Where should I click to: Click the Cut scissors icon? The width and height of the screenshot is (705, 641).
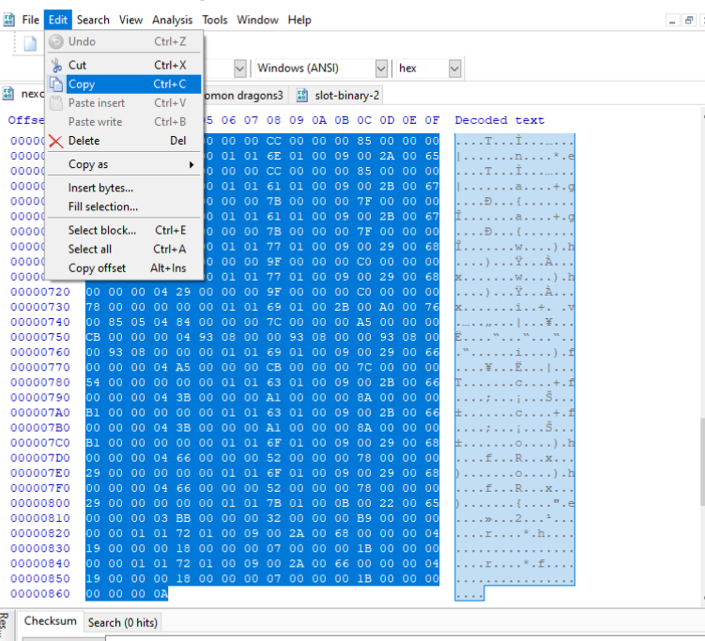point(56,65)
